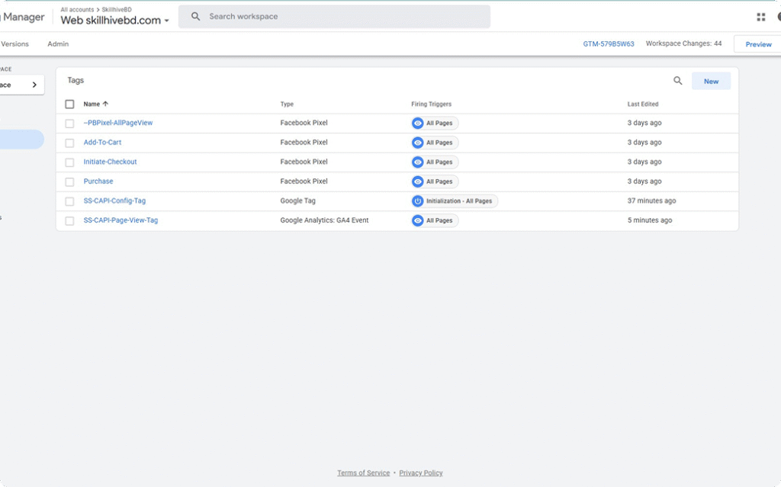Image resolution: width=781 pixels, height=487 pixels.
Task: Switch to the Versions tab
Action: tap(15, 43)
